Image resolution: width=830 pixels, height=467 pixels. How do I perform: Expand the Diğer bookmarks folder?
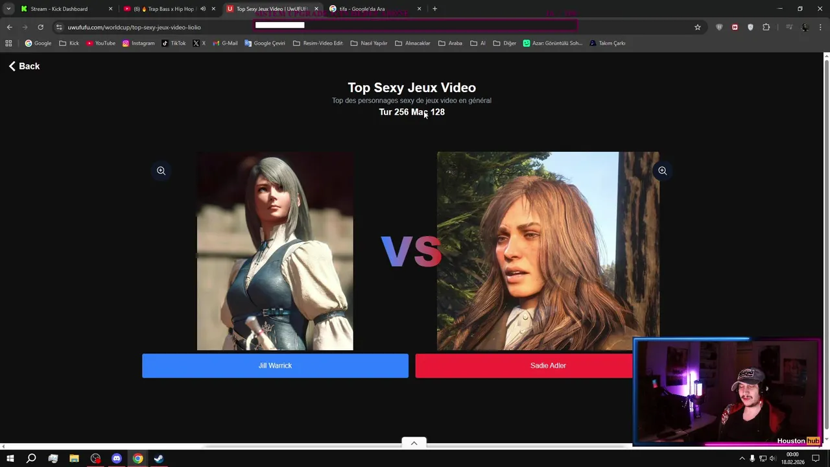point(505,43)
